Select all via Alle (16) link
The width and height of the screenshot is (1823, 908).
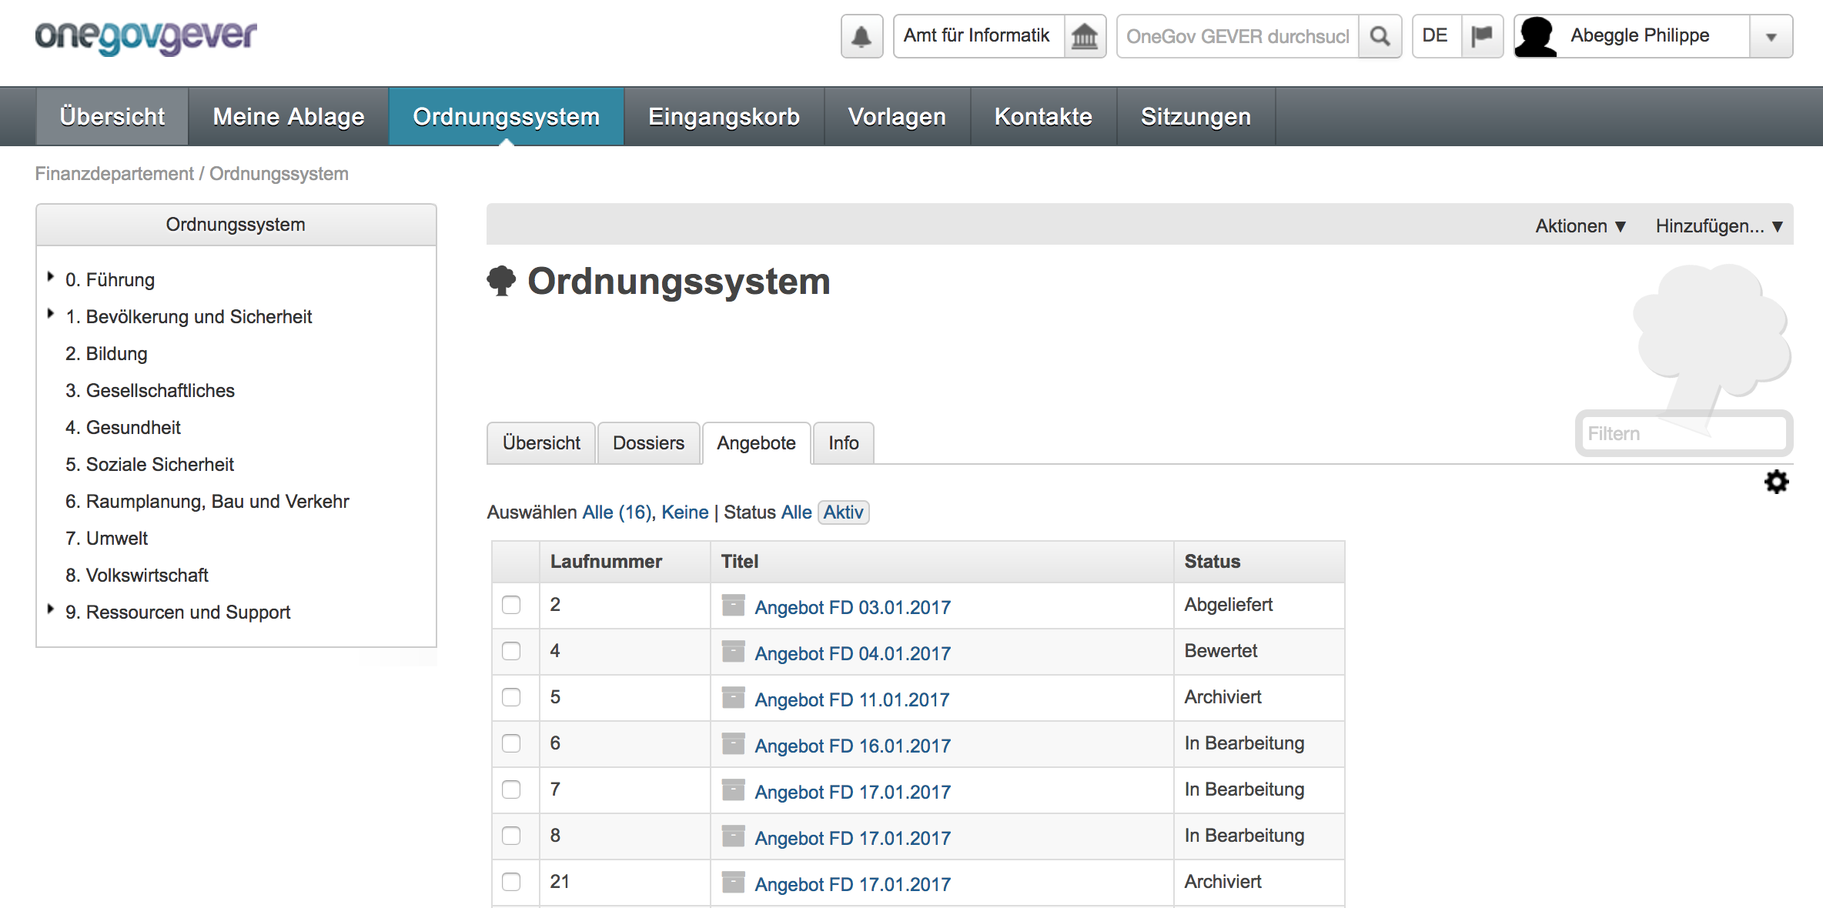(617, 512)
